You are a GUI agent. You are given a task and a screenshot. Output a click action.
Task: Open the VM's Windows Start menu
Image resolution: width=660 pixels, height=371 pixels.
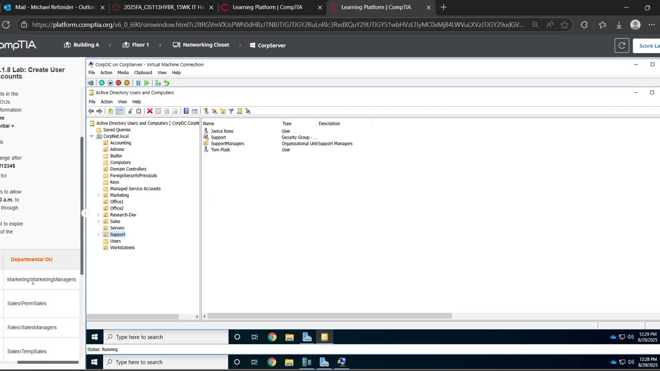point(94,337)
